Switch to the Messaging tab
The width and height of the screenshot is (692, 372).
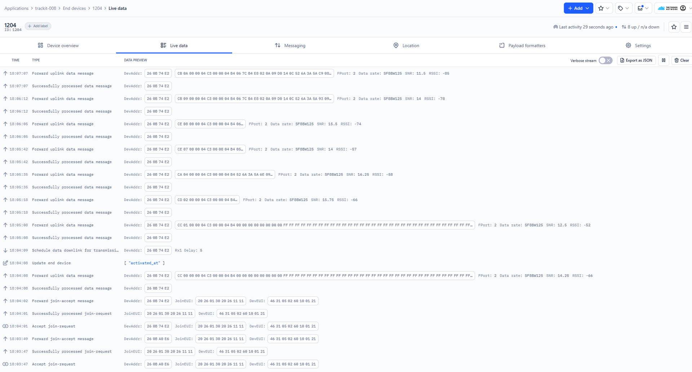290,45
